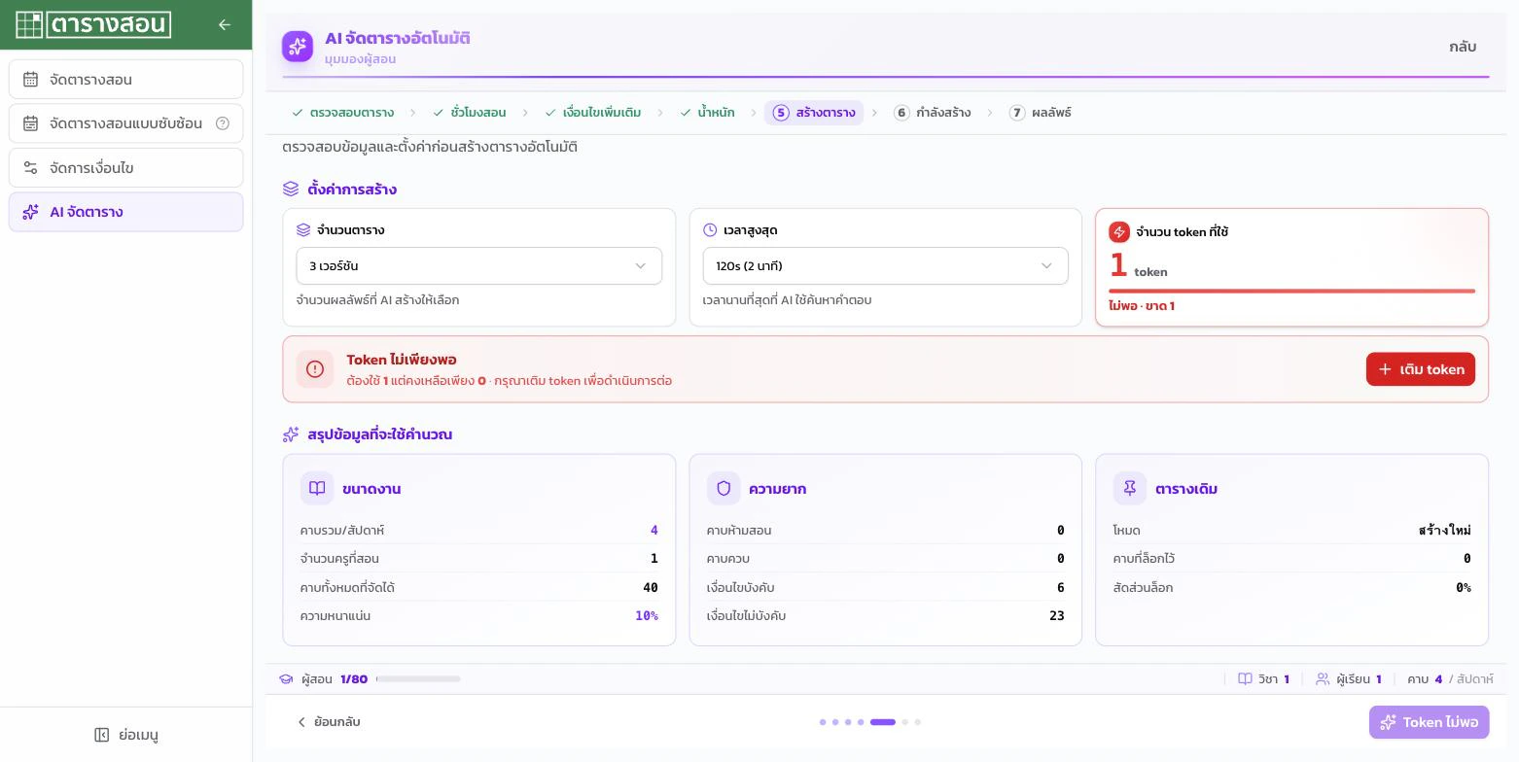Click layers icon next to จำนวนตาราง label
1519x762 pixels.
pyautogui.click(x=303, y=230)
